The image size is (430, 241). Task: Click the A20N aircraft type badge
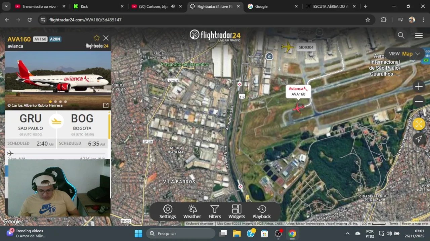coord(55,39)
